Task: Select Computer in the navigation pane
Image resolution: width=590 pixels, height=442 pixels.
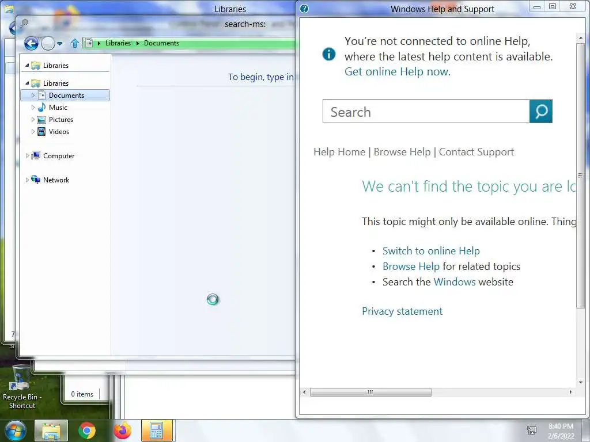Action: (59, 155)
